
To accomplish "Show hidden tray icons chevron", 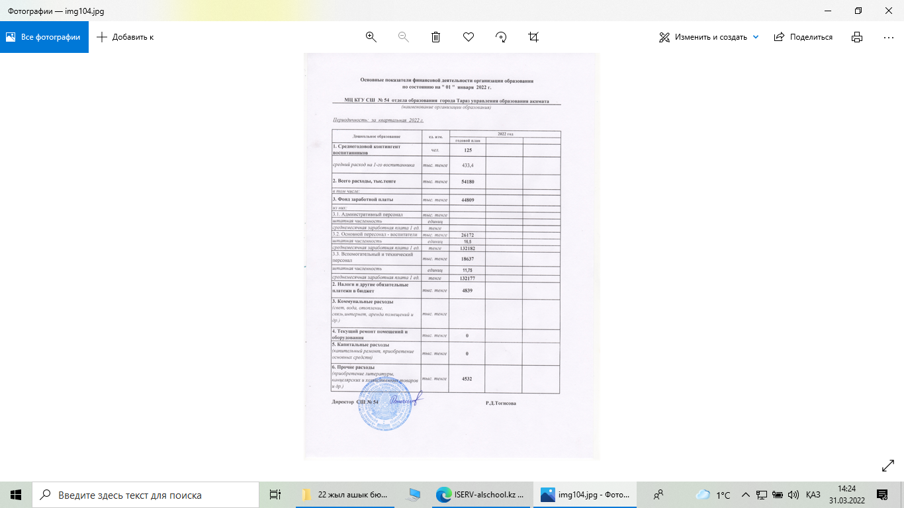I will pos(746,495).
